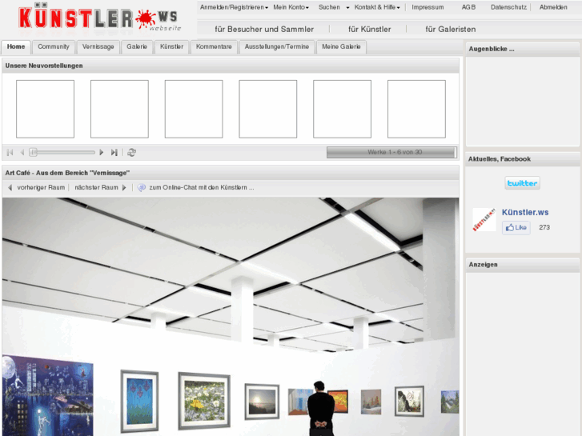
Task: Go to next page of Neuvorstellungen
Action: 101,153
